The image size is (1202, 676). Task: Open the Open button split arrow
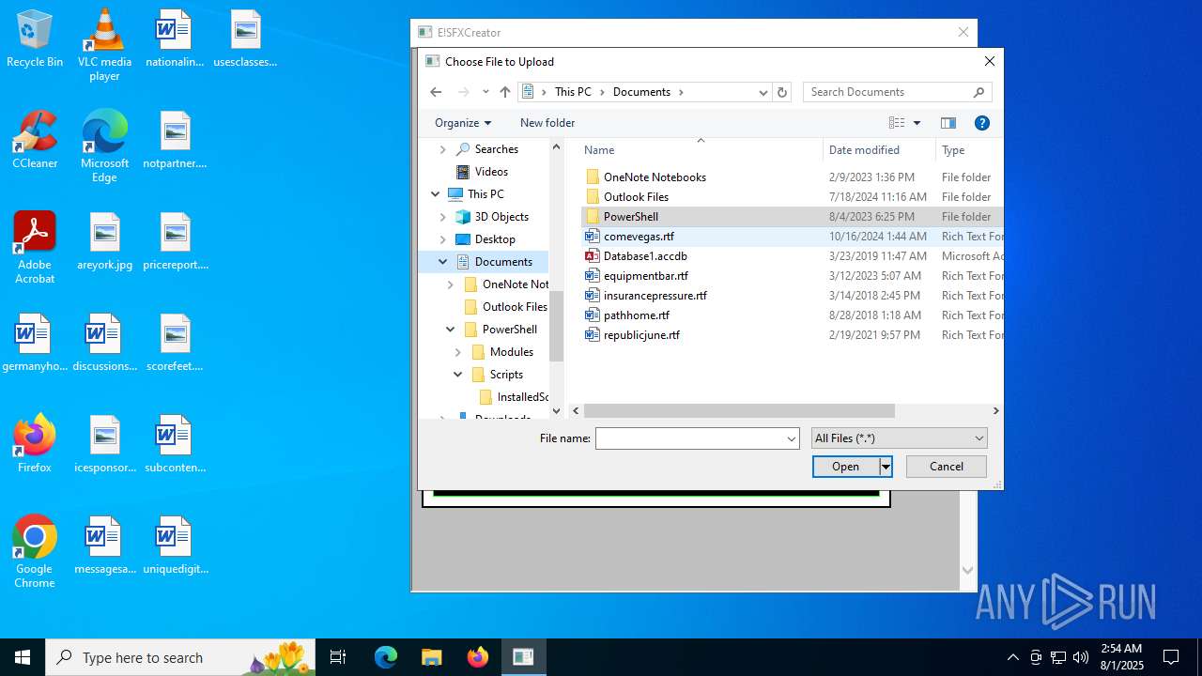886,467
